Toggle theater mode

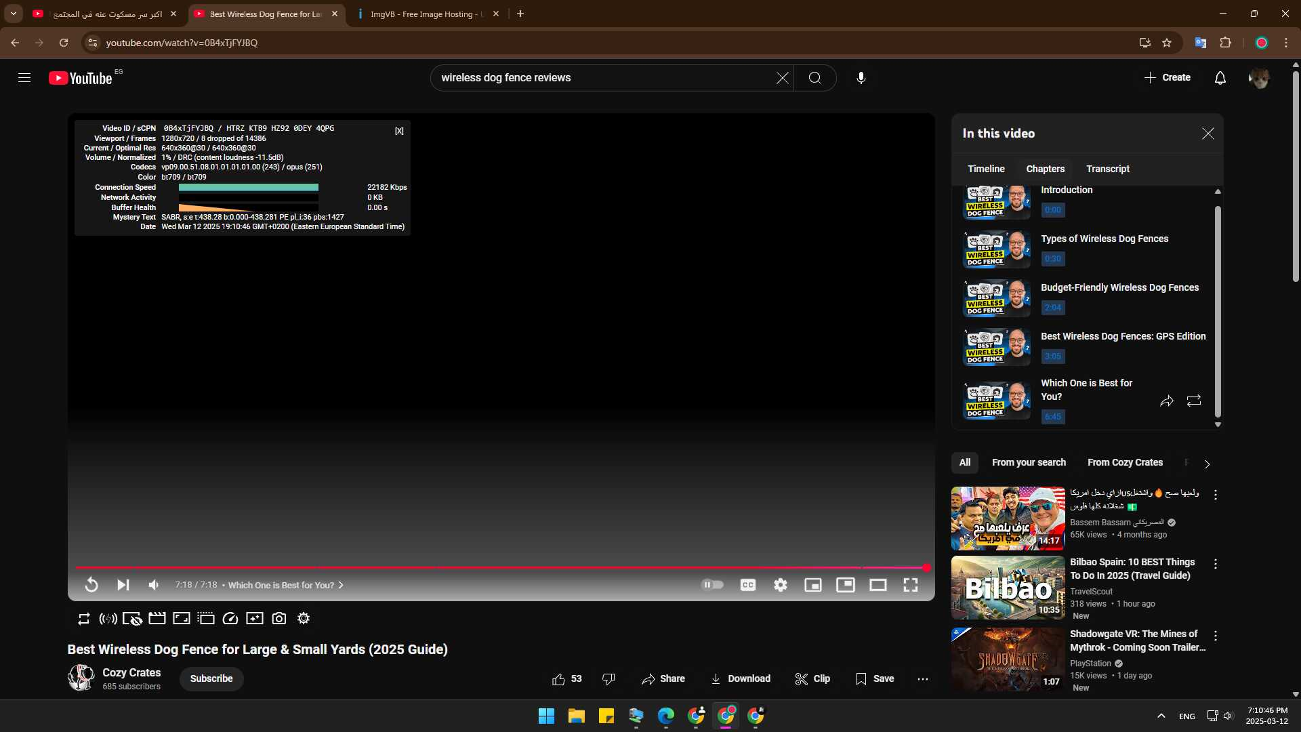coord(878,584)
